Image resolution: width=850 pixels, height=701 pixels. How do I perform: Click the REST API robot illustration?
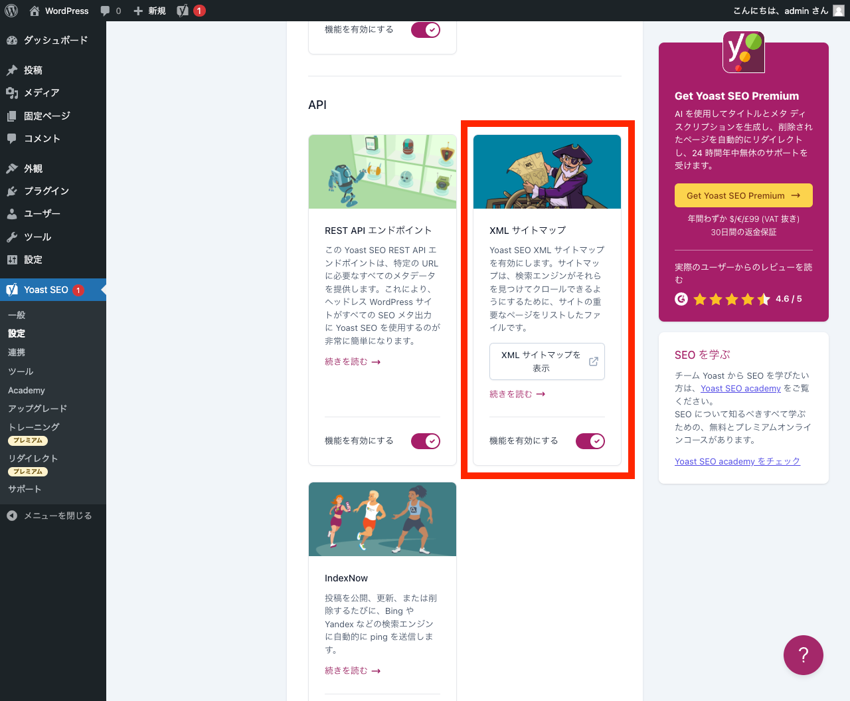(382, 171)
